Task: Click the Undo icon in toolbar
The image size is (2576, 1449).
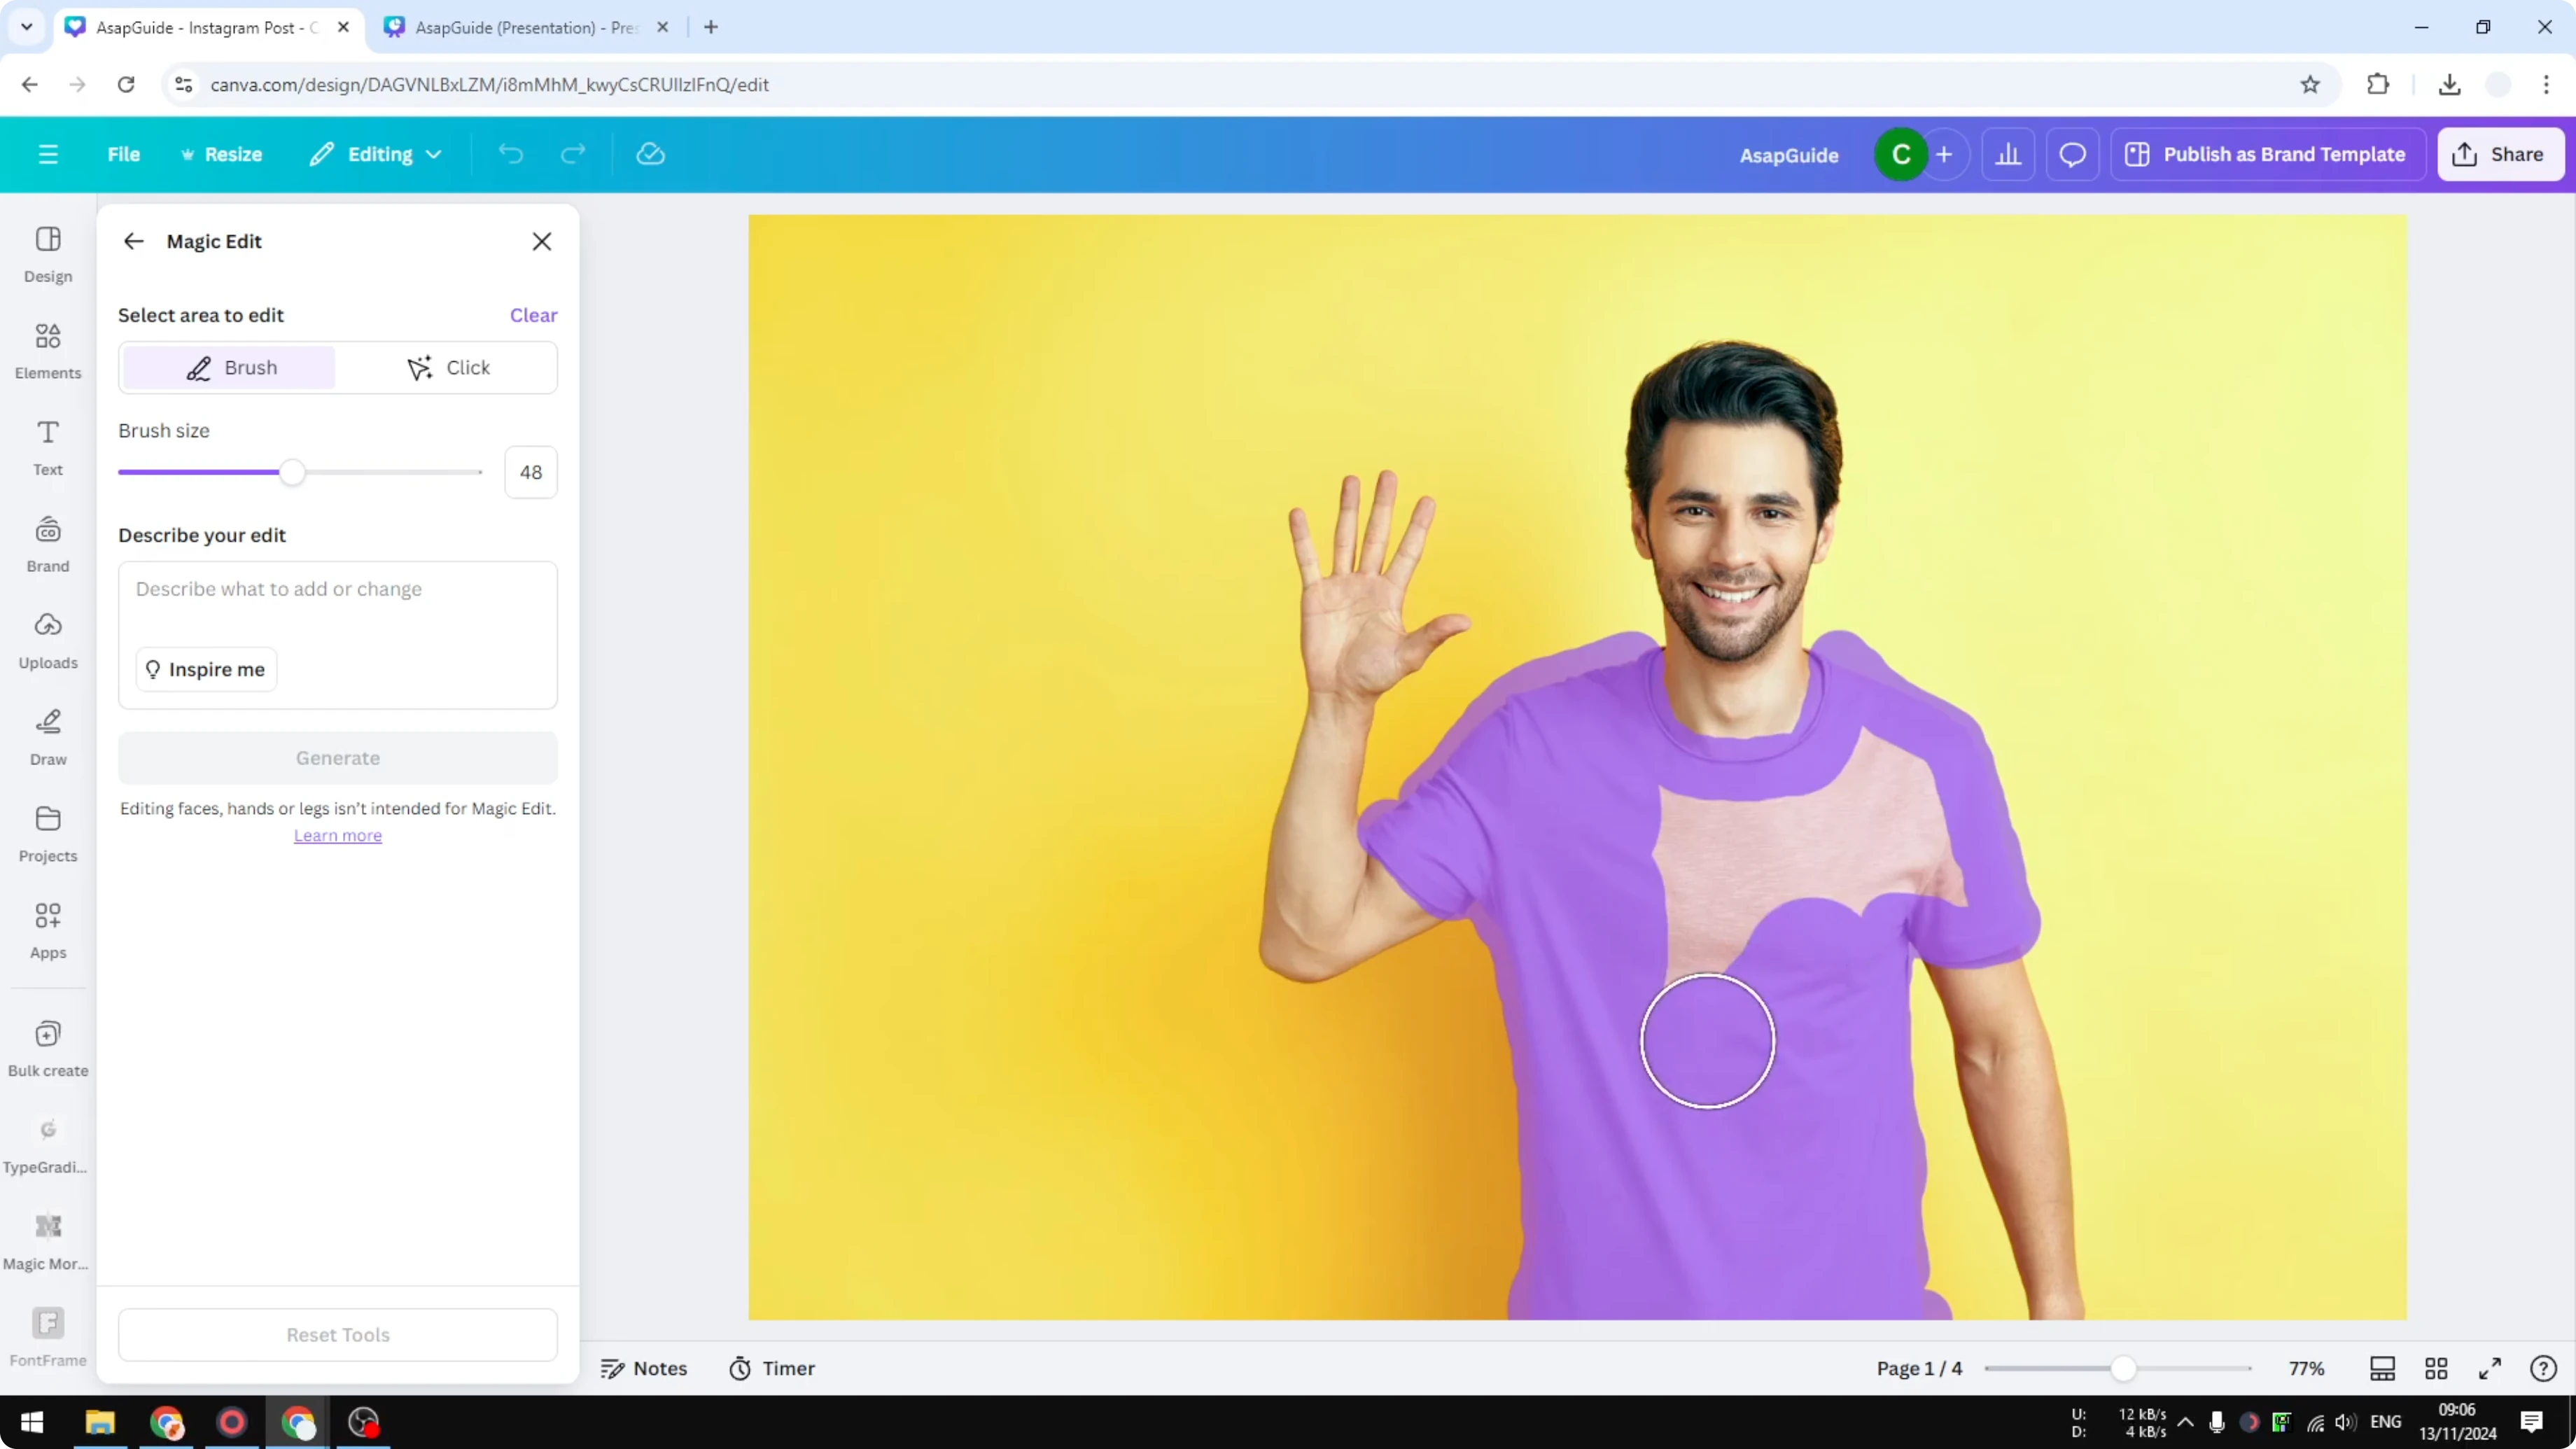Action: [510, 153]
